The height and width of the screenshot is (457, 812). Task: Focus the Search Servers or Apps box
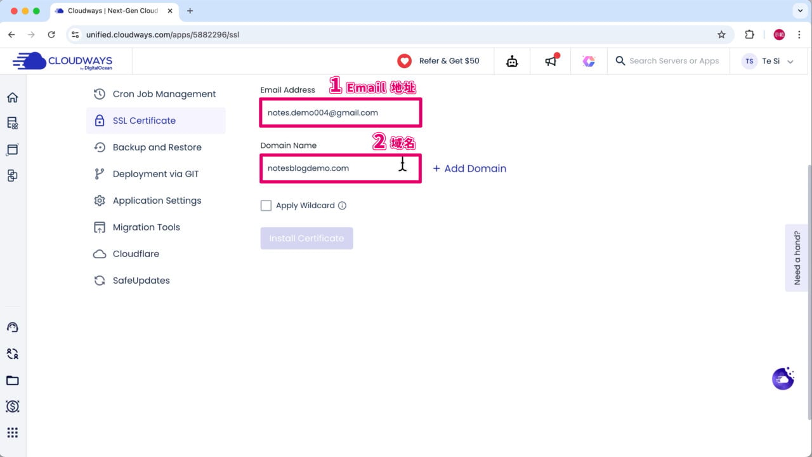[x=674, y=61]
